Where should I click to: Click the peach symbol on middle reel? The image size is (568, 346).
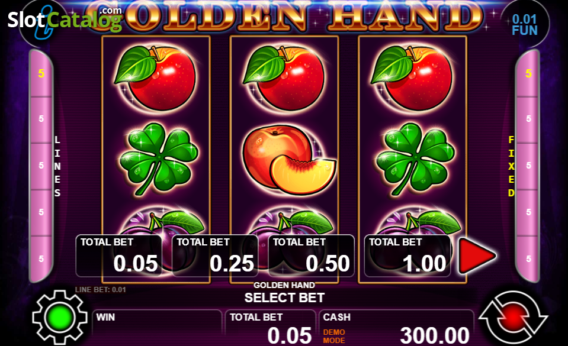[x=288, y=160]
